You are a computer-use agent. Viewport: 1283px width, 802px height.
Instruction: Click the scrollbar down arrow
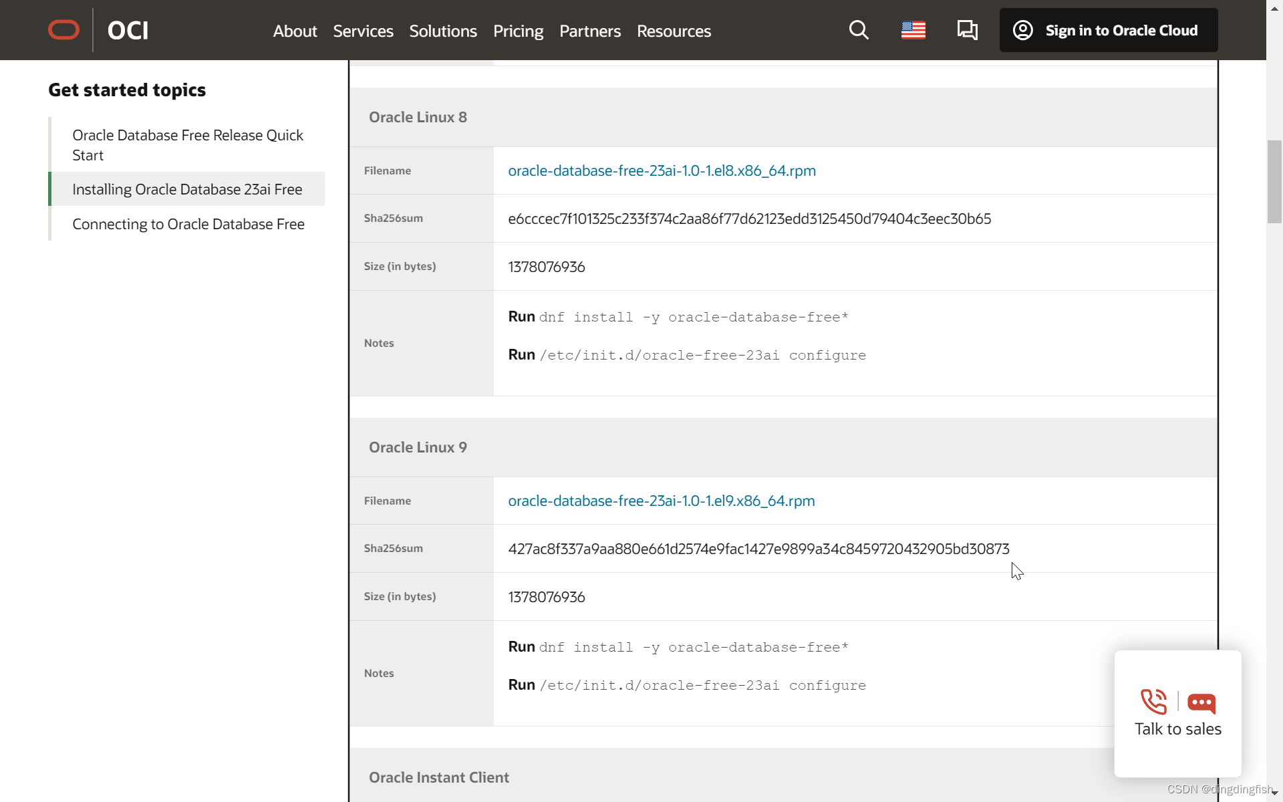1275,793
